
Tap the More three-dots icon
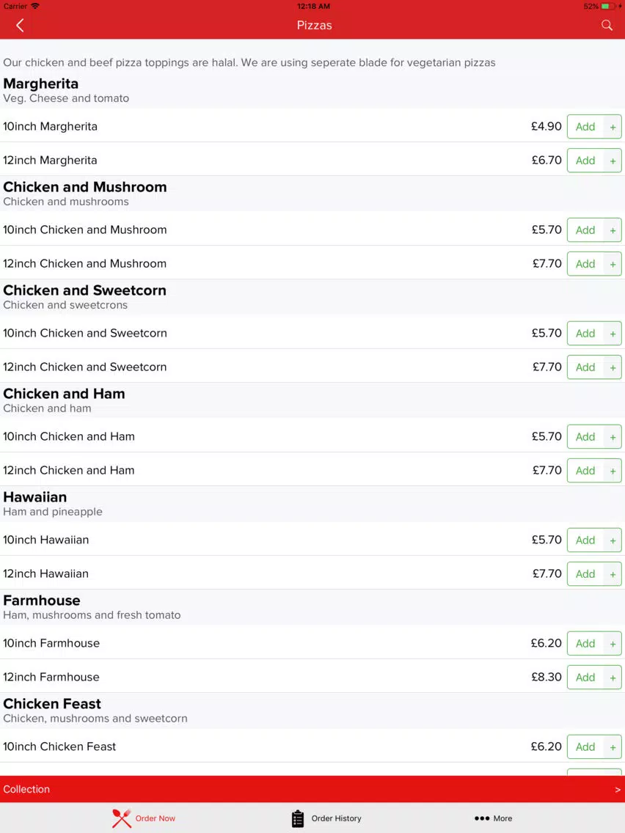click(481, 818)
